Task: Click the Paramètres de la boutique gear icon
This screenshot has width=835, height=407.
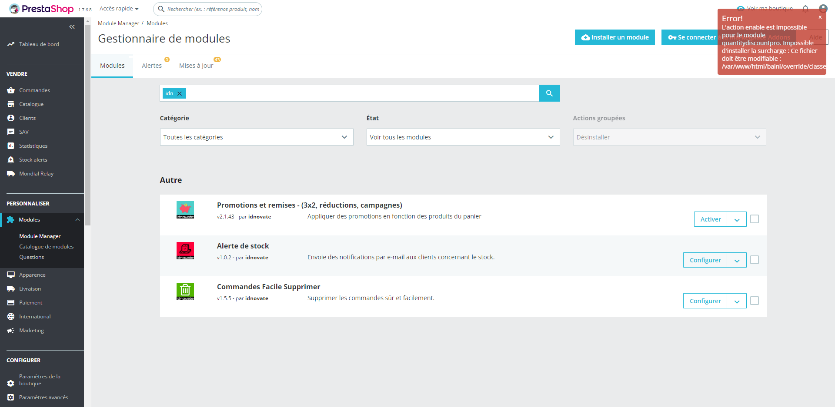Action: coord(11,384)
